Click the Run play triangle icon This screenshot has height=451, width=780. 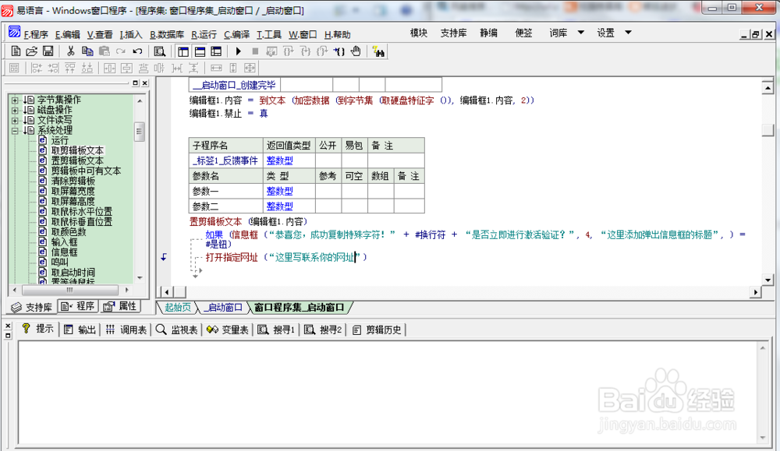tap(238, 51)
